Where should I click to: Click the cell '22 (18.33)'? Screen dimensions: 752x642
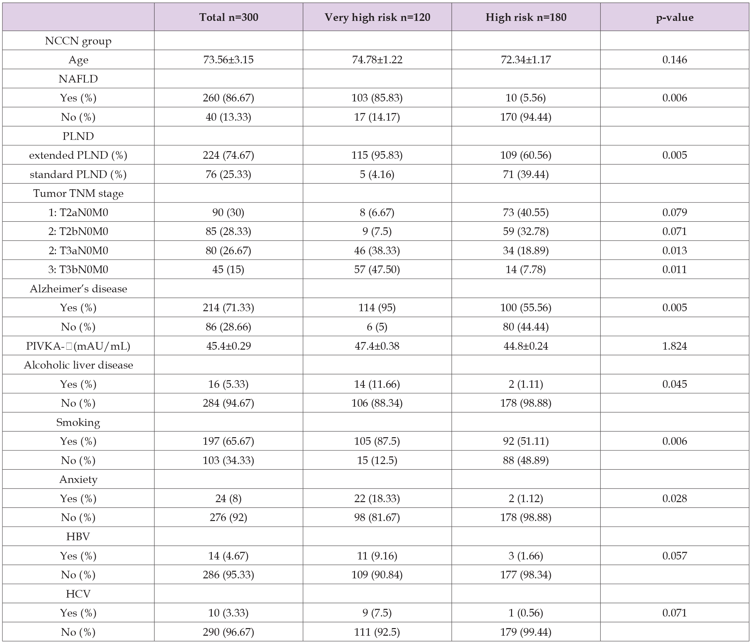tap(377, 498)
